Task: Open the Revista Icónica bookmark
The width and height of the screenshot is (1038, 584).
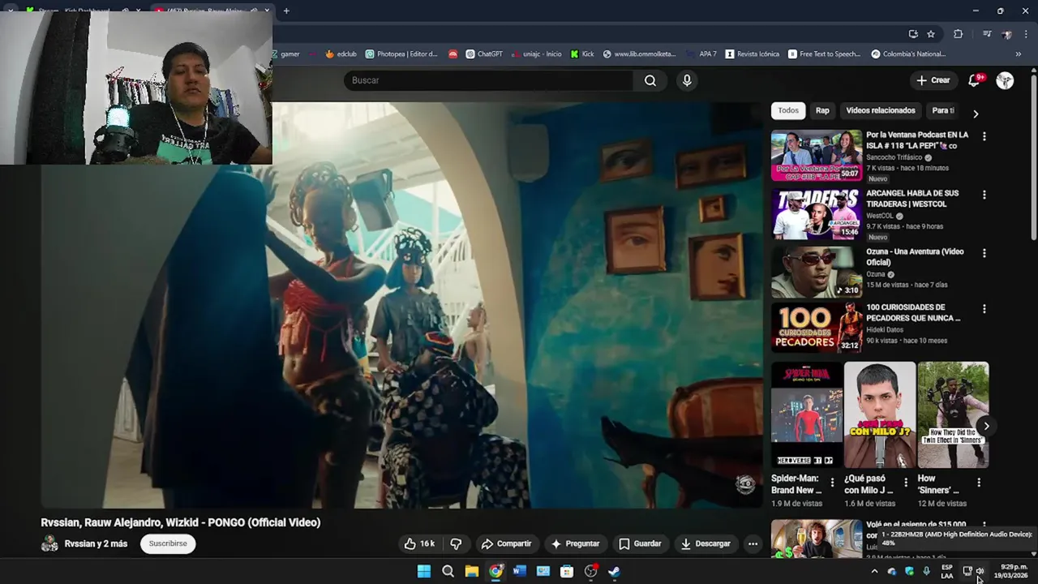Action: 753,54
